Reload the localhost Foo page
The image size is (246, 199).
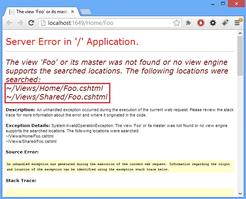tap(31, 23)
